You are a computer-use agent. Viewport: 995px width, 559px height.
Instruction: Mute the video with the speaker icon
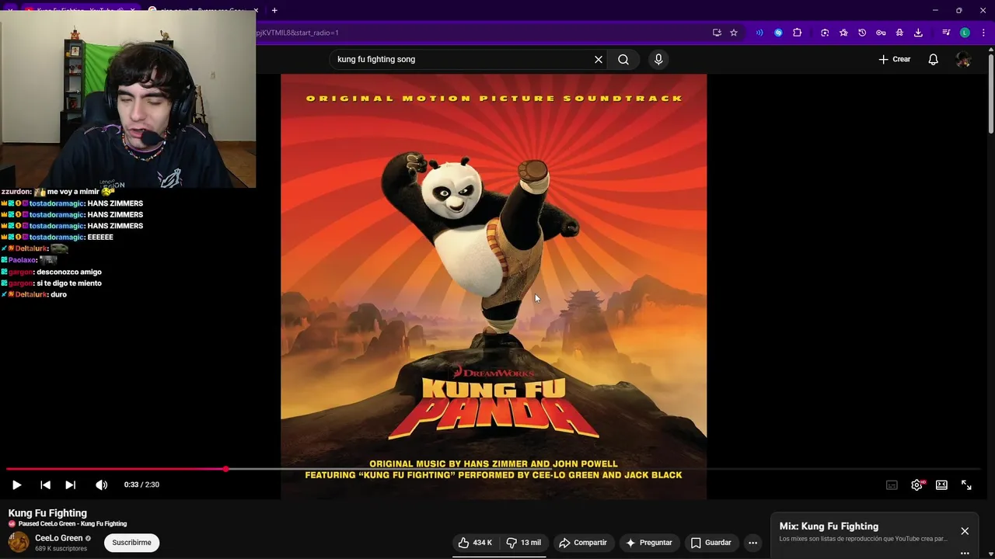pos(101,485)
